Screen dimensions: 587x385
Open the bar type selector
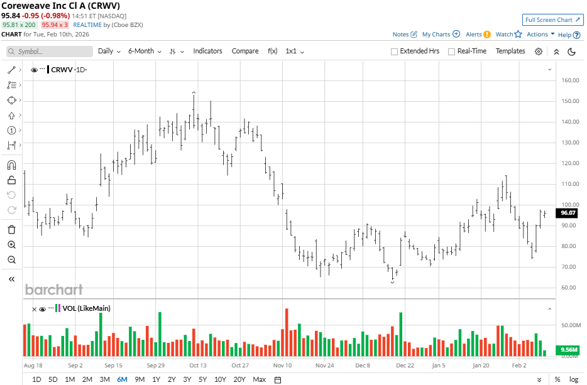[177, 52]
